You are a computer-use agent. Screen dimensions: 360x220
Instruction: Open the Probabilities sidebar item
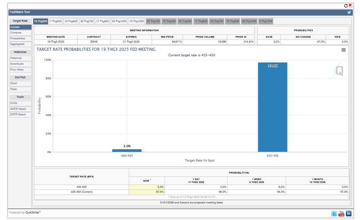click(x=21, y=38)
